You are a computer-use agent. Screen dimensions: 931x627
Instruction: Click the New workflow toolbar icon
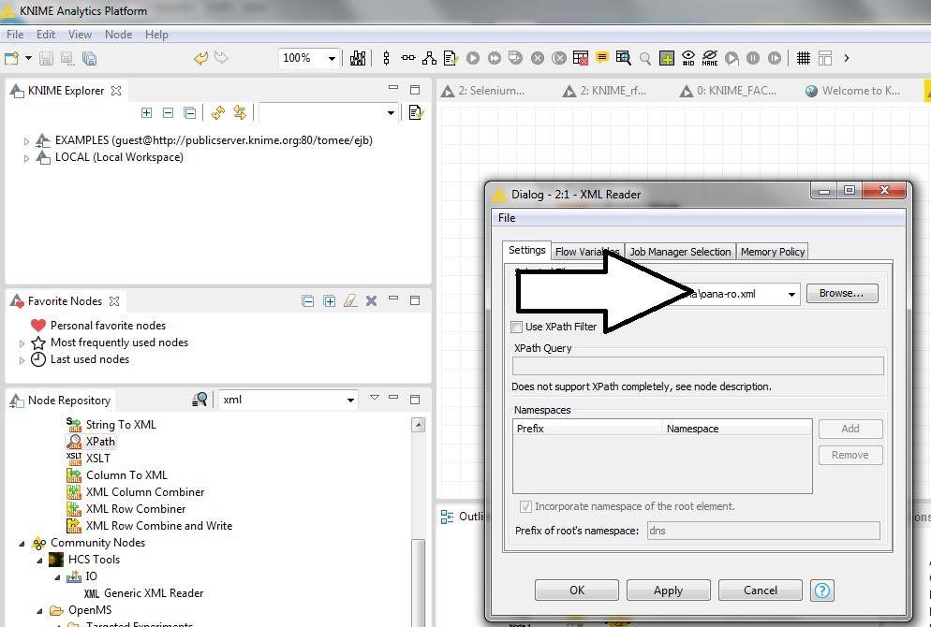(11, 58)
